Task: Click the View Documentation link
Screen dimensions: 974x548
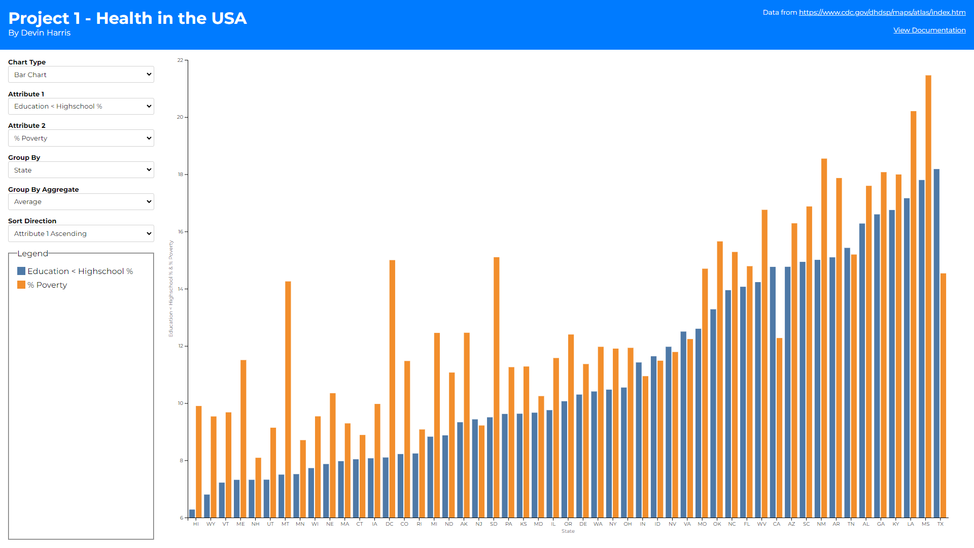Action: coord(929,30)
